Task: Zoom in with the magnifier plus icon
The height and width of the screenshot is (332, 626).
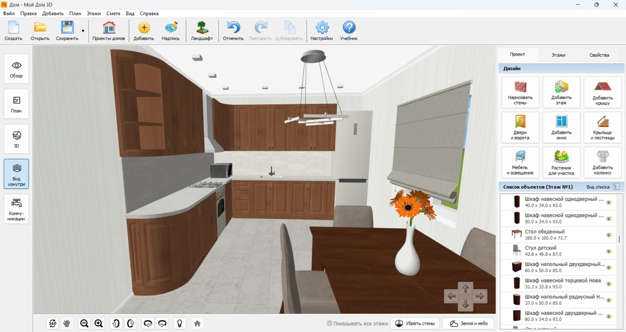Action: [99, 323]
